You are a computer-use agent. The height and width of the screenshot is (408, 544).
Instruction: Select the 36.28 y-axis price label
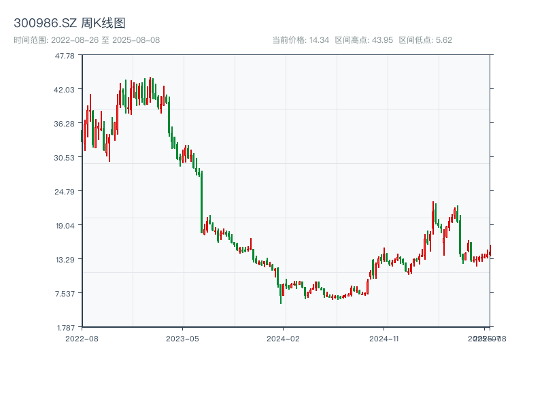tap(64, 123)
